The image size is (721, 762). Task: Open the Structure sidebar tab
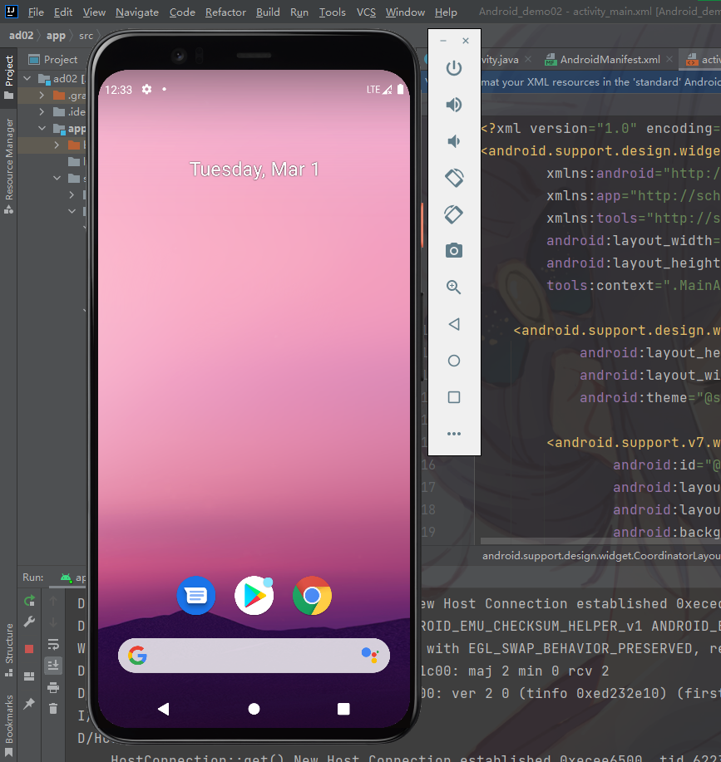[x=9, y=650]
